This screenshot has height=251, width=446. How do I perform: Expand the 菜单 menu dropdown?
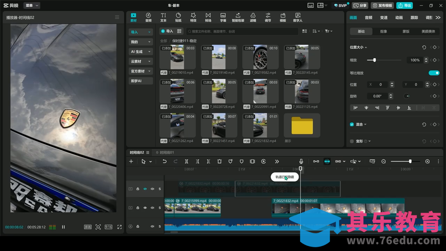(x=32, y=6)
